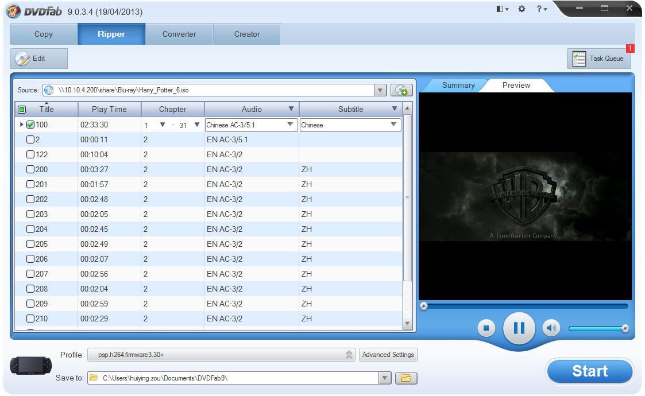Toggle select-all checkbox in Title header
Viewport: 645px width, 396px height.
pos(22,110)
